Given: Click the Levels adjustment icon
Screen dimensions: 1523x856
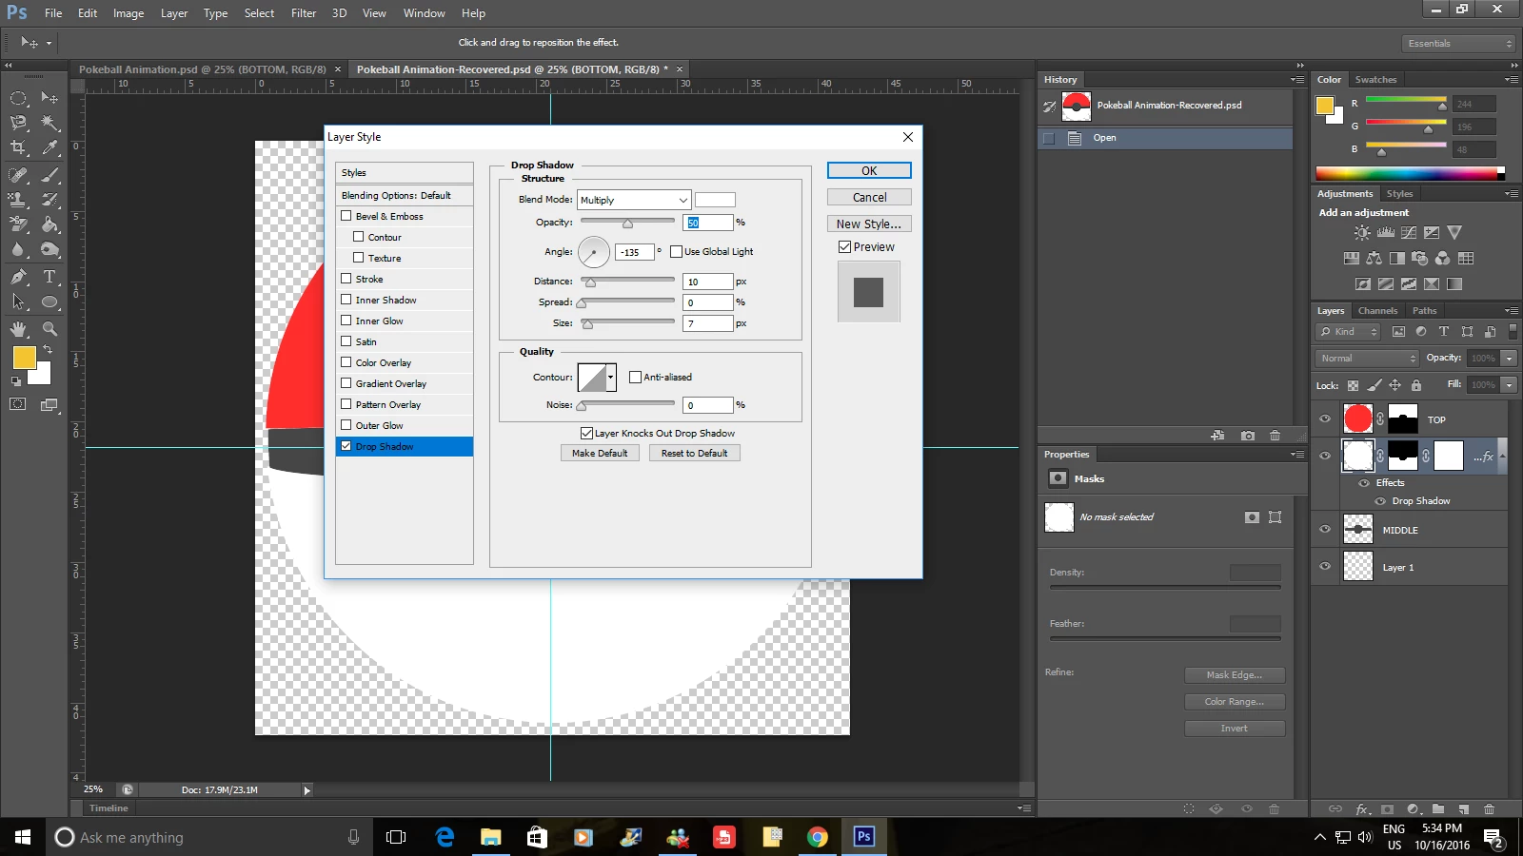Looking at the screenshot, I should (1386, 232).
